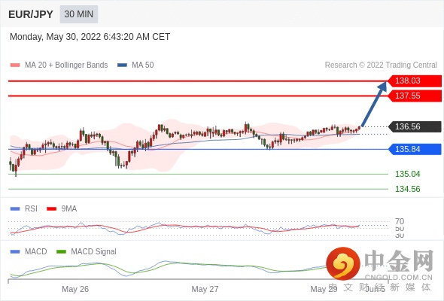Click 'Research © 2022 Trading Central' credit

(x=381, y=65)
